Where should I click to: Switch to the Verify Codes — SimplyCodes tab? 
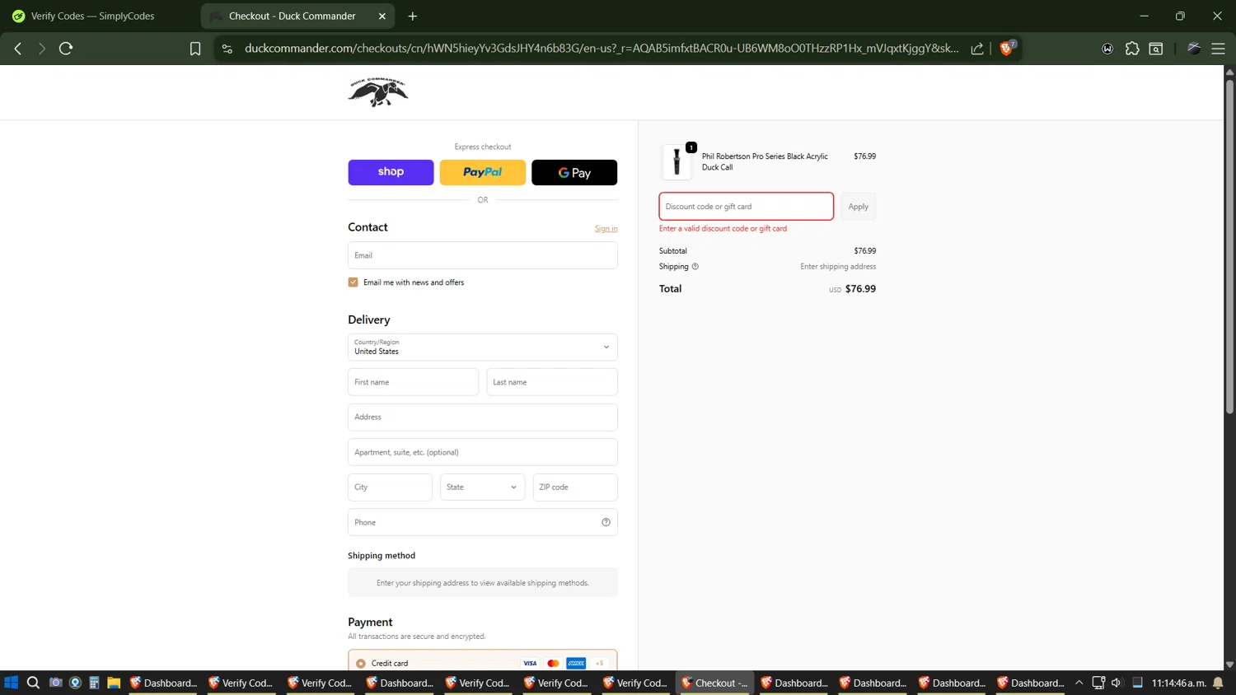pyautogui.click(x=92, y=16)
